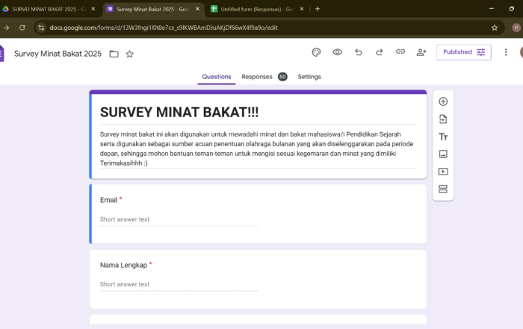This screenshot has height=329, width=523.
Task: Preview the form with the eye icon
Action: pyautogui.click(x=337, y=52)
